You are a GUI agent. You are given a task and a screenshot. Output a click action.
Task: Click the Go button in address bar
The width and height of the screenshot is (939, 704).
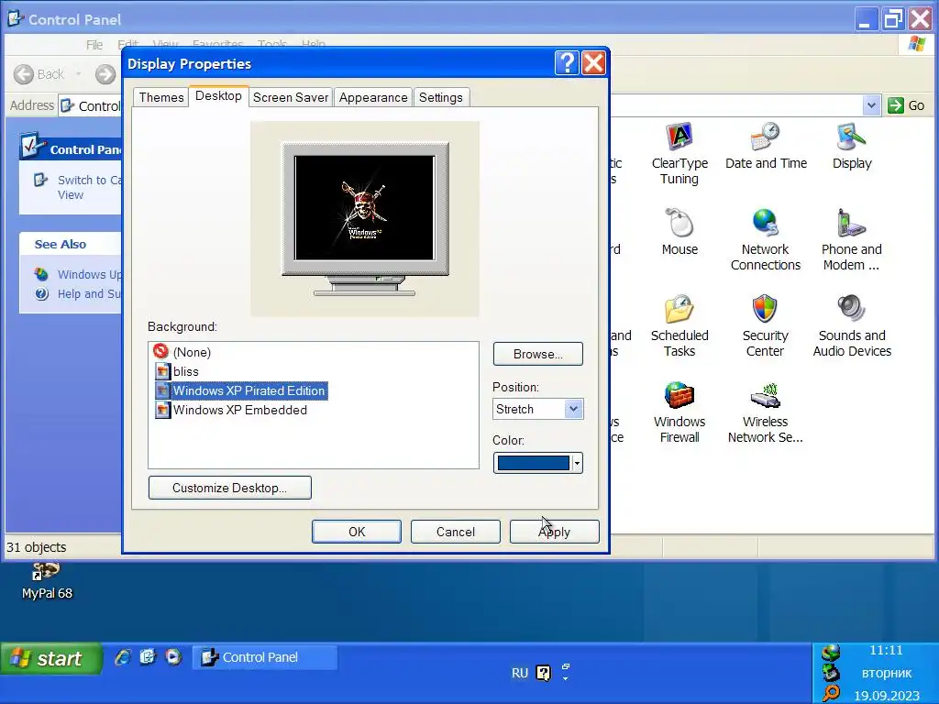tap(906, 105)
